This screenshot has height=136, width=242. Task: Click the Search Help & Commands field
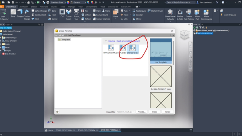(181, 2)
